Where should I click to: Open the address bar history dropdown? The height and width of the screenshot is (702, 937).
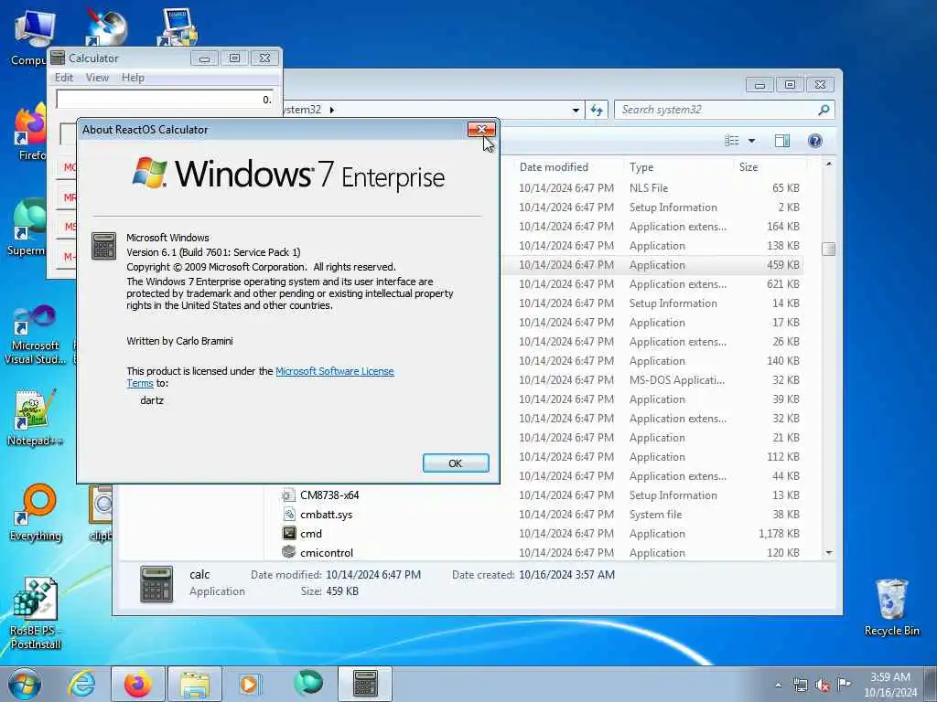pos(576,110)
